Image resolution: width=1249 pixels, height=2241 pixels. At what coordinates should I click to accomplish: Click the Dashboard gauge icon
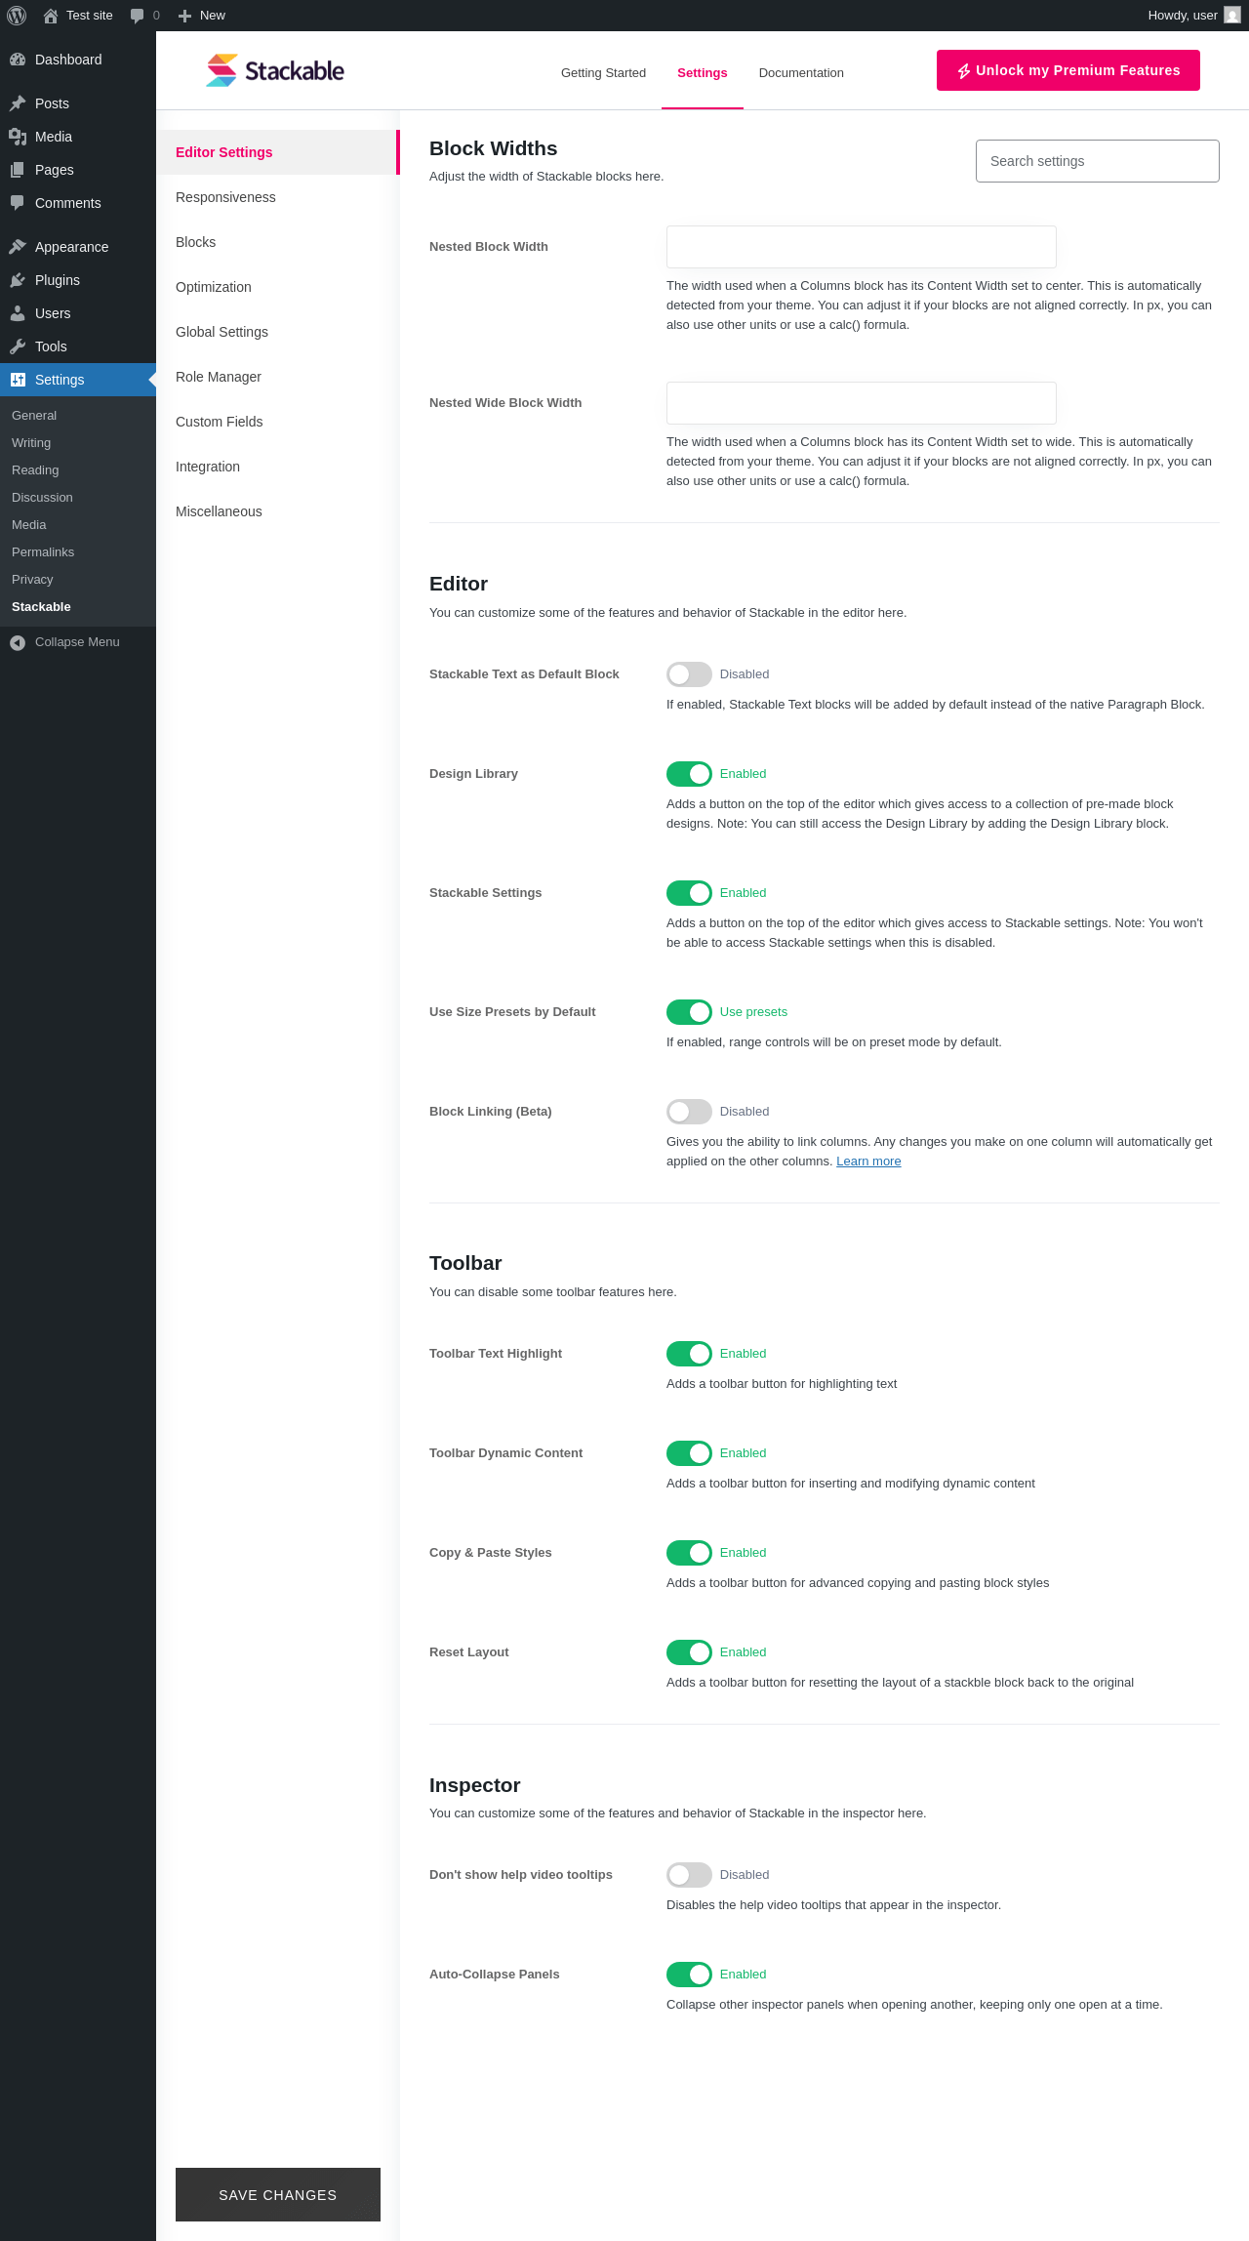coord(18,60)
